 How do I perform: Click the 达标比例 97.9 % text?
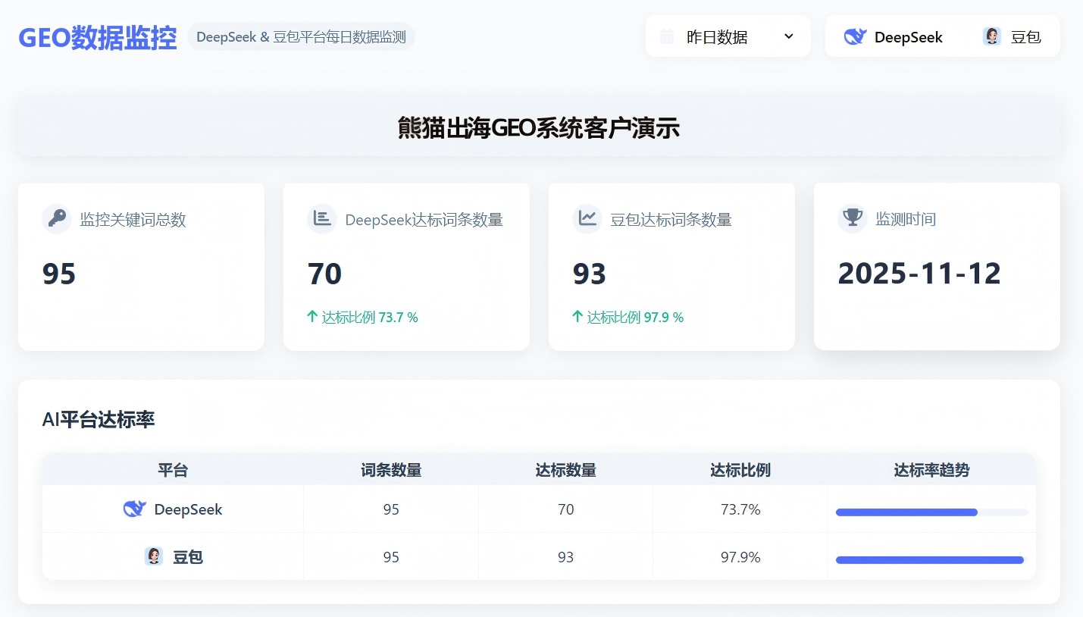[635, 317]
